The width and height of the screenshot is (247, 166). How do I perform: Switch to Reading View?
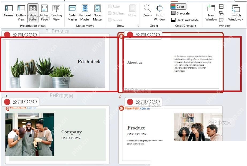coord(56,13)
